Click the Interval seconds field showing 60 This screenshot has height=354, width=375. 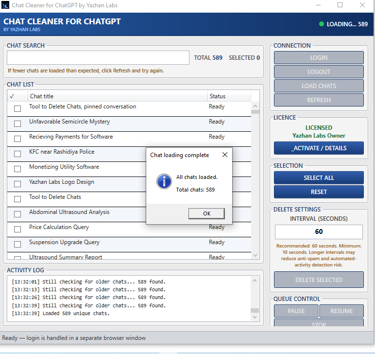coord(319,231)
